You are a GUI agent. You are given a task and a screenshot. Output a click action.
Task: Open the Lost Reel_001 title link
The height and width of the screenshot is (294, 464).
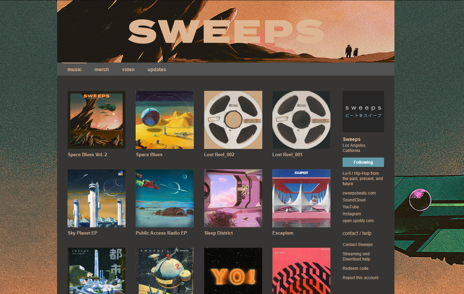(x=288, y=155)
